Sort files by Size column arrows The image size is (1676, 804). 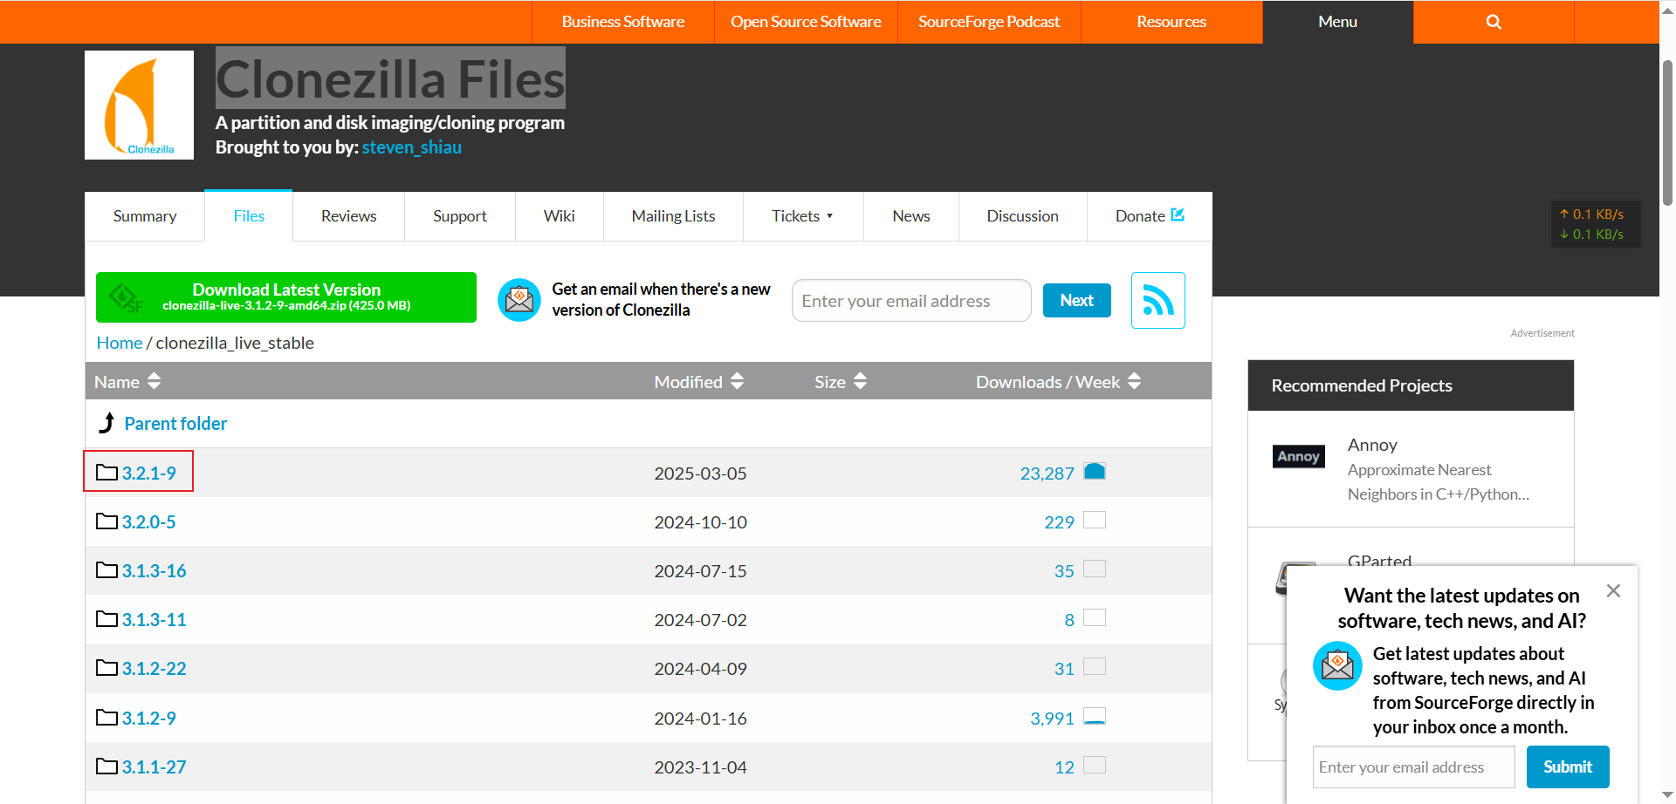click(x=861, y=381)
